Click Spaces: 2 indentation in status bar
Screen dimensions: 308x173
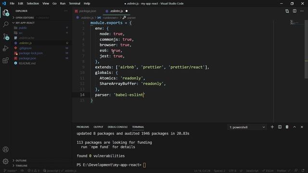pos(219,171)
